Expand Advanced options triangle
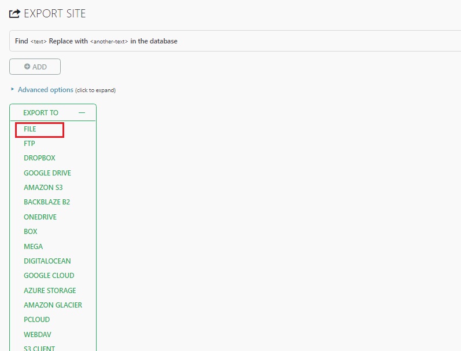The height and width of the screenshot is (351, 461). point(12,89)
